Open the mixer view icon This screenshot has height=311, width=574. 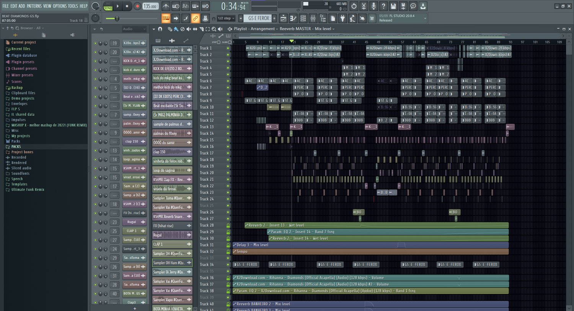[x=313, y=18]
